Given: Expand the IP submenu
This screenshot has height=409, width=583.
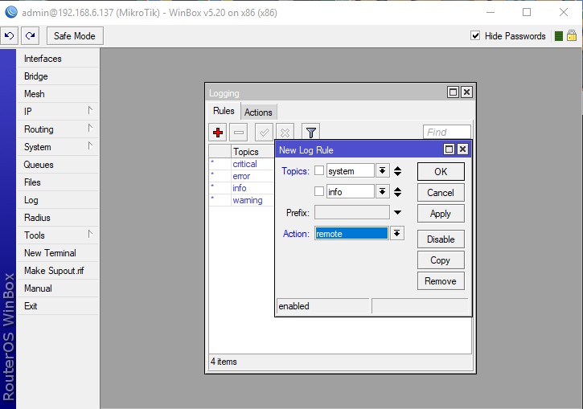Looking at the screenshot, I should coord(90,110).
